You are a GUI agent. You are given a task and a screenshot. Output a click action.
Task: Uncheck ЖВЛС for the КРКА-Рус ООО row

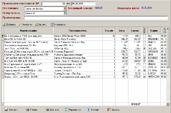pyautogui.click(x=145, y=48)
